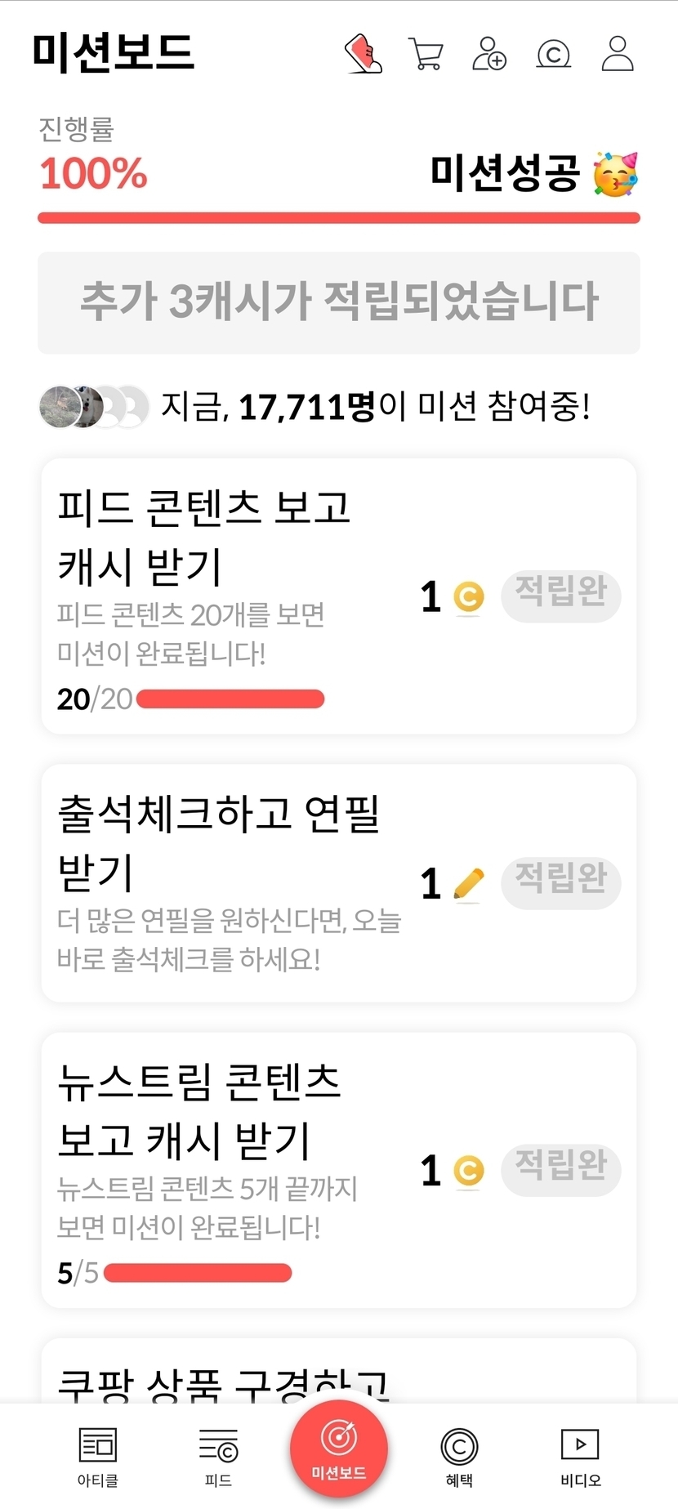Tap the 20/20 feed progress bar
678x1509 pixels.
[230, 699]
